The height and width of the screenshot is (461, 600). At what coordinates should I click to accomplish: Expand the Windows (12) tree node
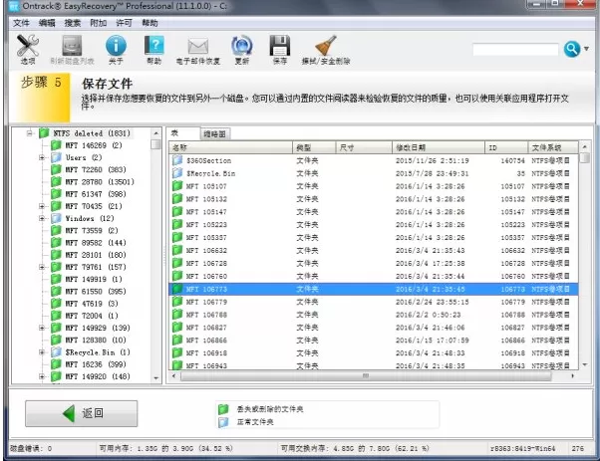(42, 218)
